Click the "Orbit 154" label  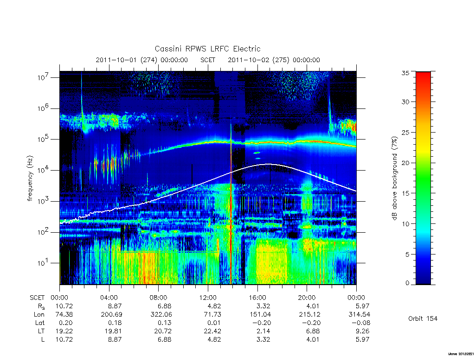pyautogui.click(x=423, y=318)
